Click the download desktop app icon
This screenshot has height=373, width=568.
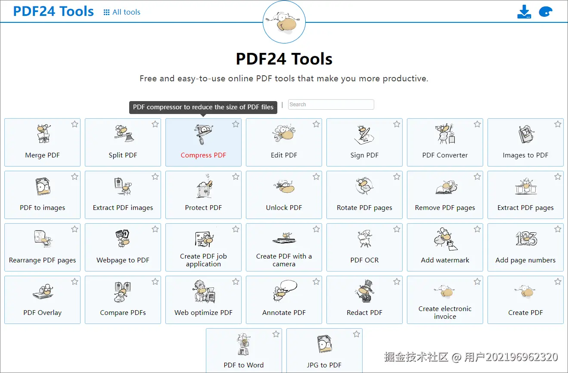[524, 12]
